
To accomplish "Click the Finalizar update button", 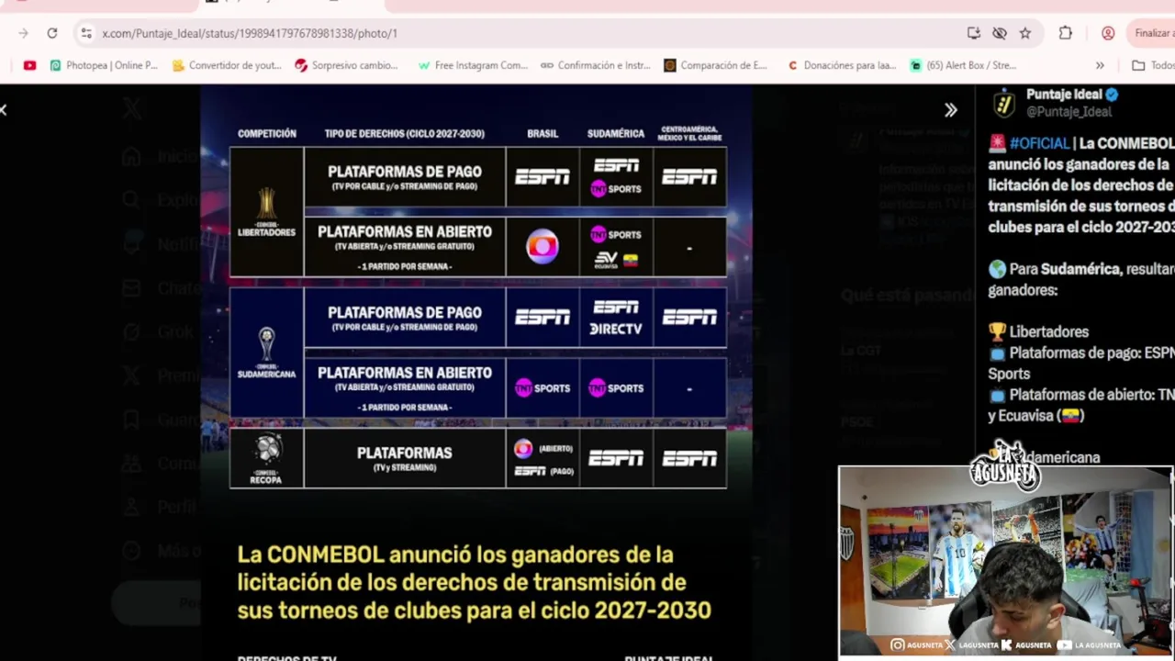I will click(1151, 33).
